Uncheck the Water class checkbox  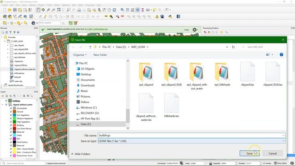pos(11,135)
